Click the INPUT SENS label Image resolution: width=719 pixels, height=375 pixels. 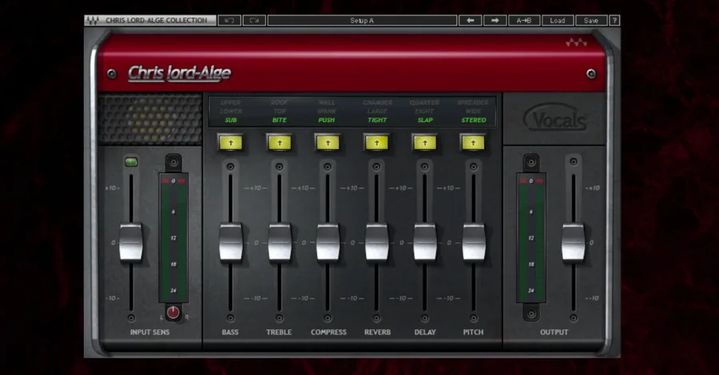click(x=149, y=332)
